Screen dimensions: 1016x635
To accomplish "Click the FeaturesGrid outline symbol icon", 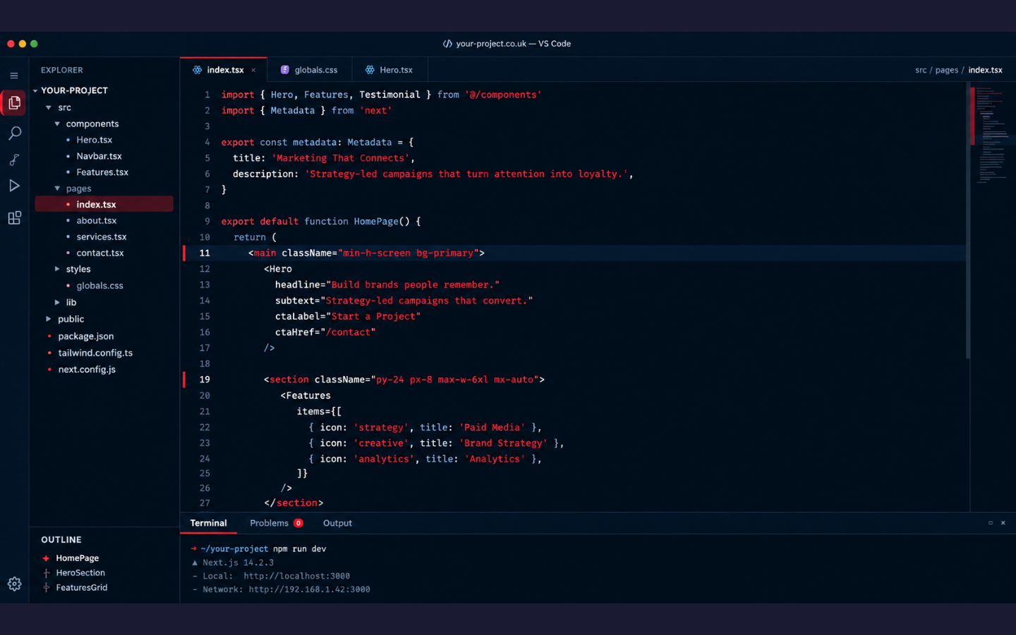I will (x=46, y=588).
